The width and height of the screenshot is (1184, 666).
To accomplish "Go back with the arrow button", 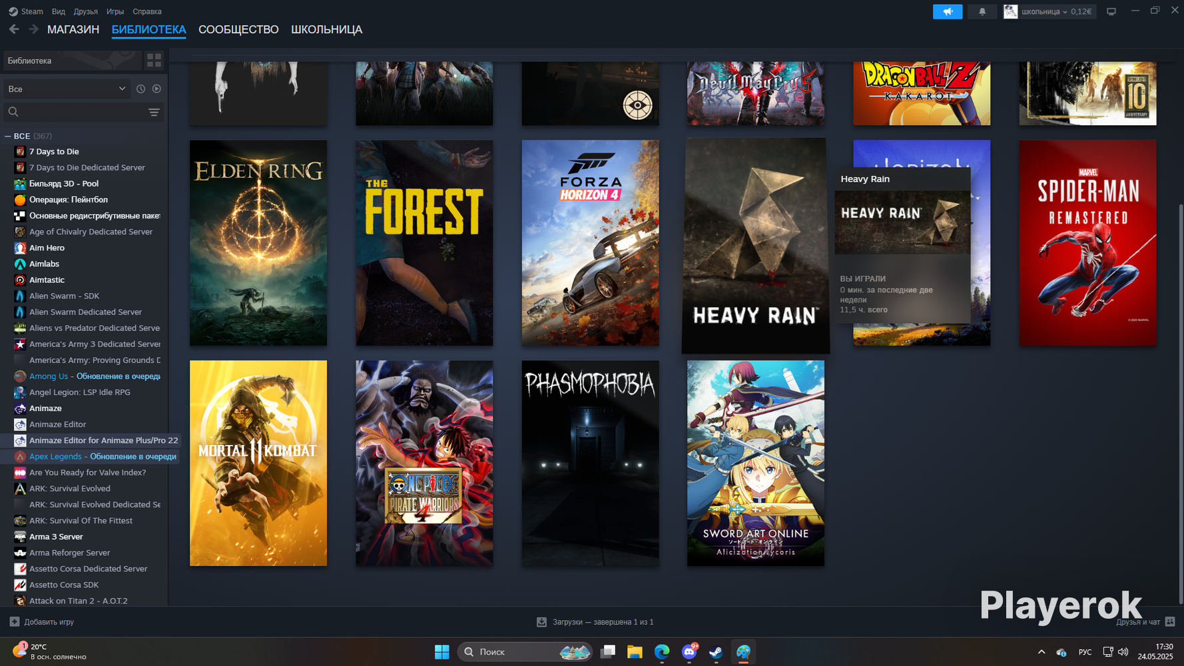I will tap(14, 29).
